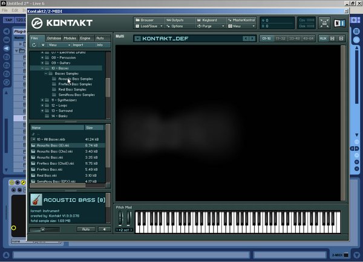
Task: Open the browser View dropdown
Action: (x=59, y=45)
